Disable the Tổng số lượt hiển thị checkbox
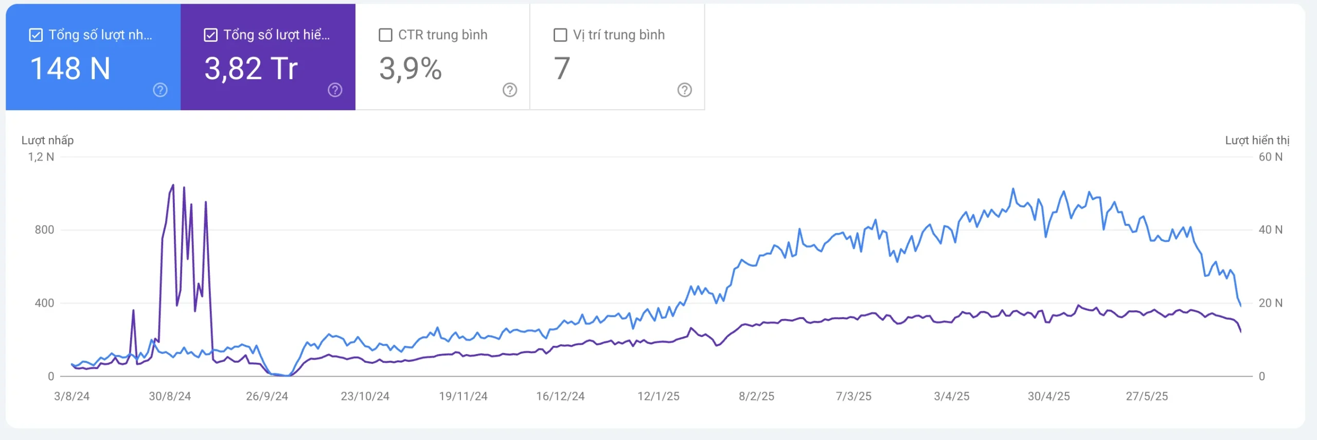The width and height of the screenshot is (1317, 440). (x=210, y=34)
